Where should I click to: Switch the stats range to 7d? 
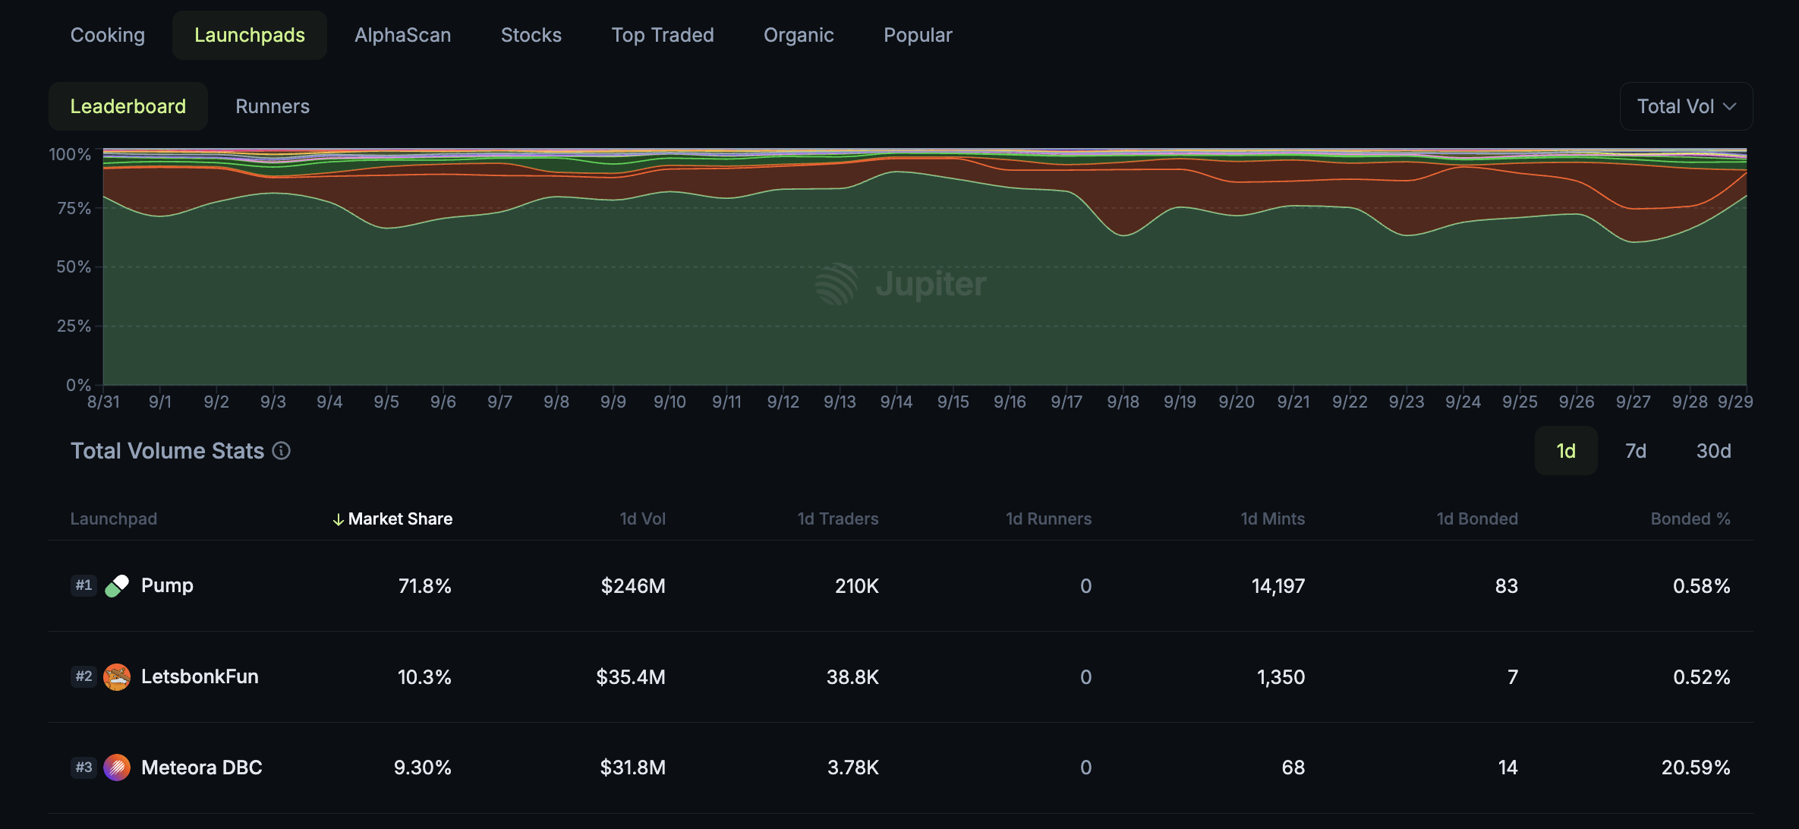(x=1635, y=451)
